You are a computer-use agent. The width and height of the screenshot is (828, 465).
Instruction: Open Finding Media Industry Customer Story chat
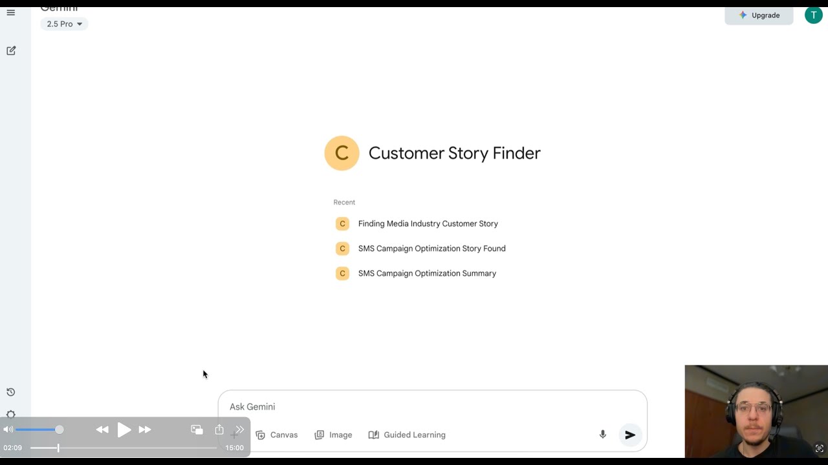click(x=428, y=223)
